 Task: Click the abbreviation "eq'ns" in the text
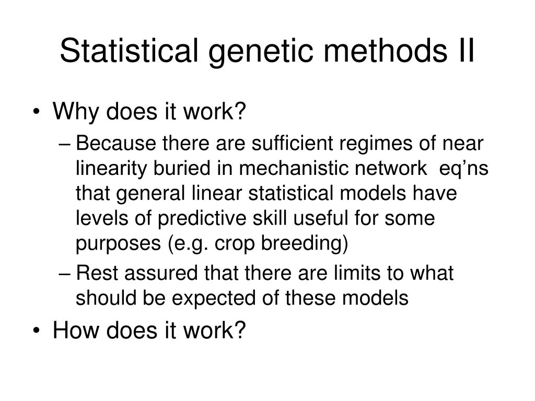point(464,170)
